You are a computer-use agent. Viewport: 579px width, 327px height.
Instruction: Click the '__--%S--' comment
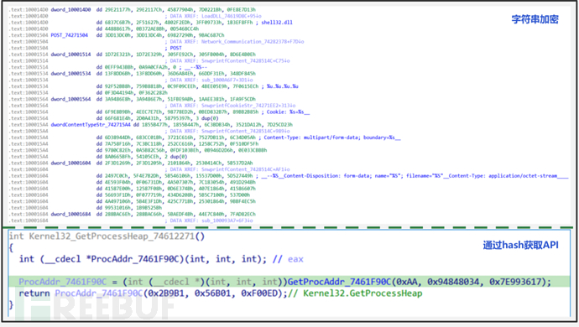(196, 67)
